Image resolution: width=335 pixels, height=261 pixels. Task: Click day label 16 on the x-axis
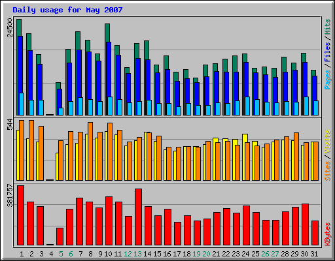(x=167, y=254)
